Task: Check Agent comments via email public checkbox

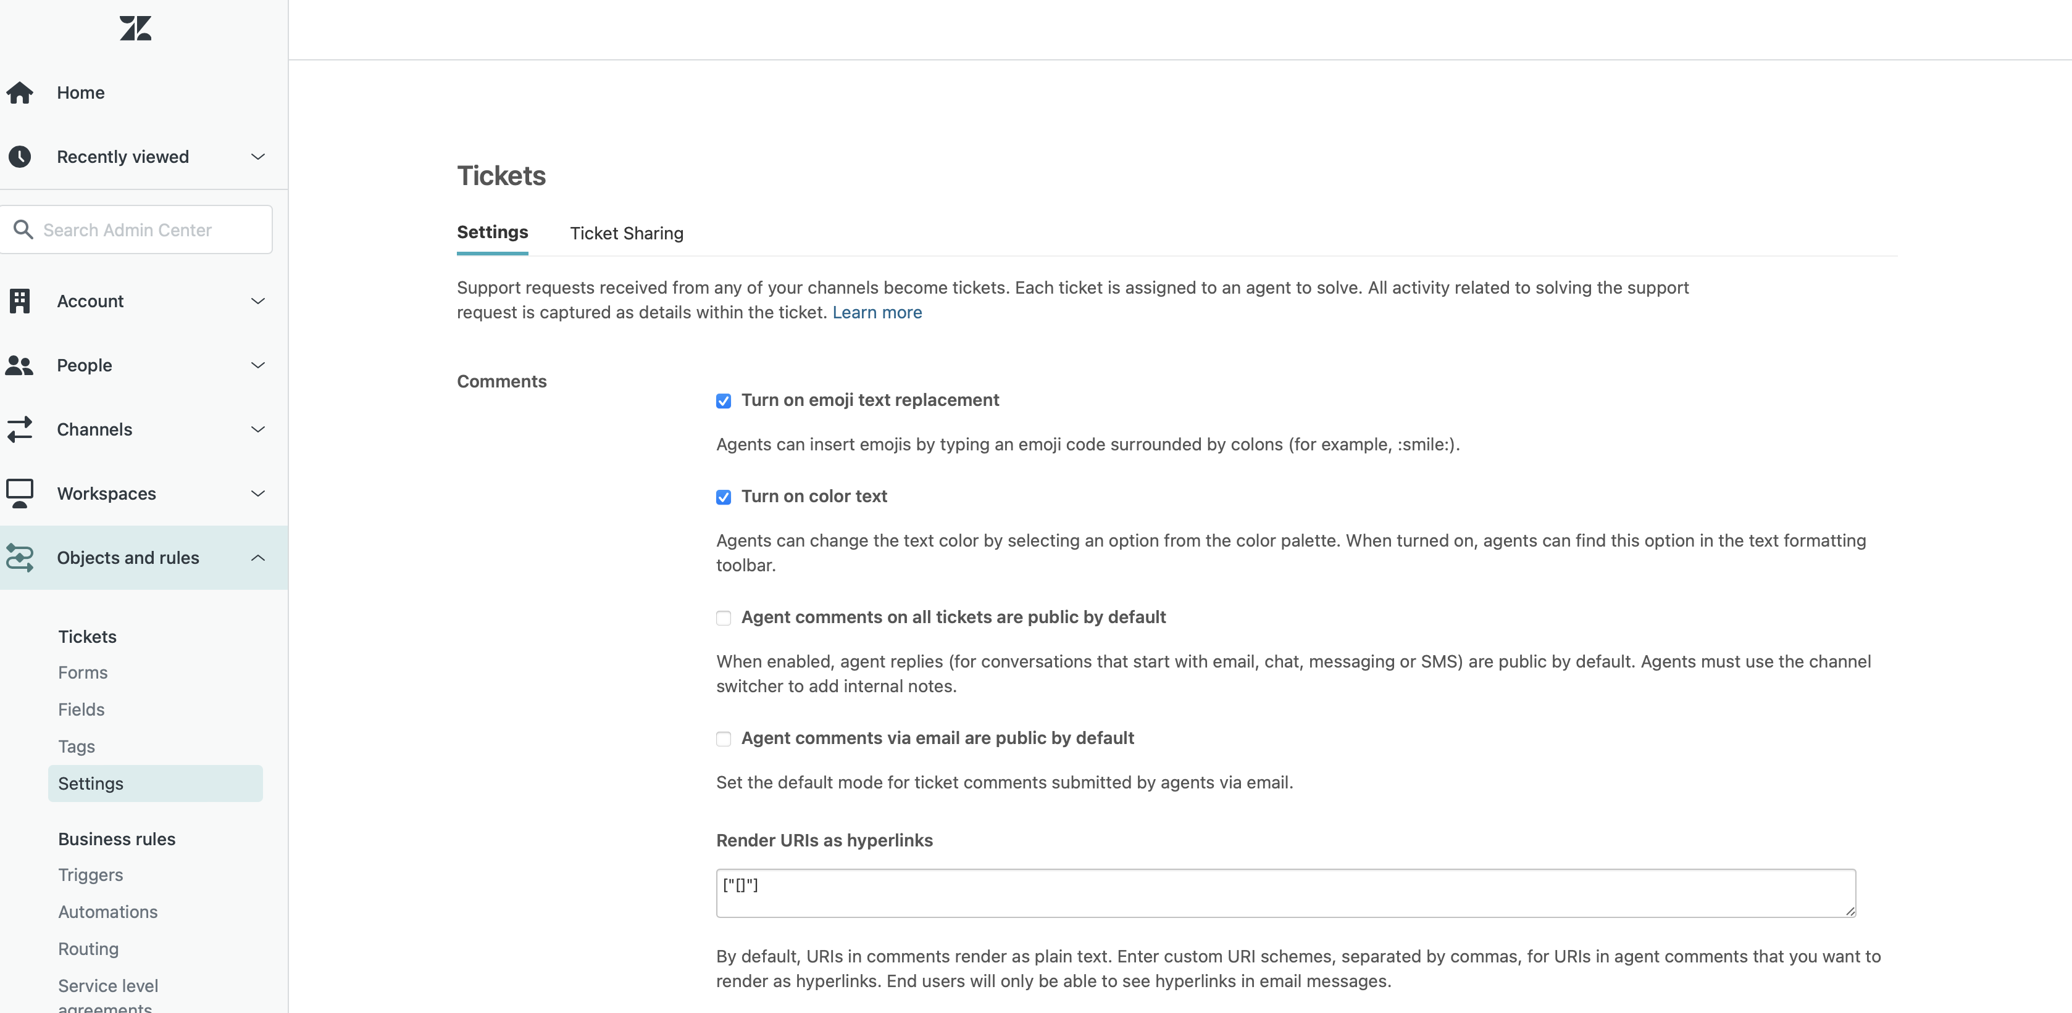Action: (723, 739)
